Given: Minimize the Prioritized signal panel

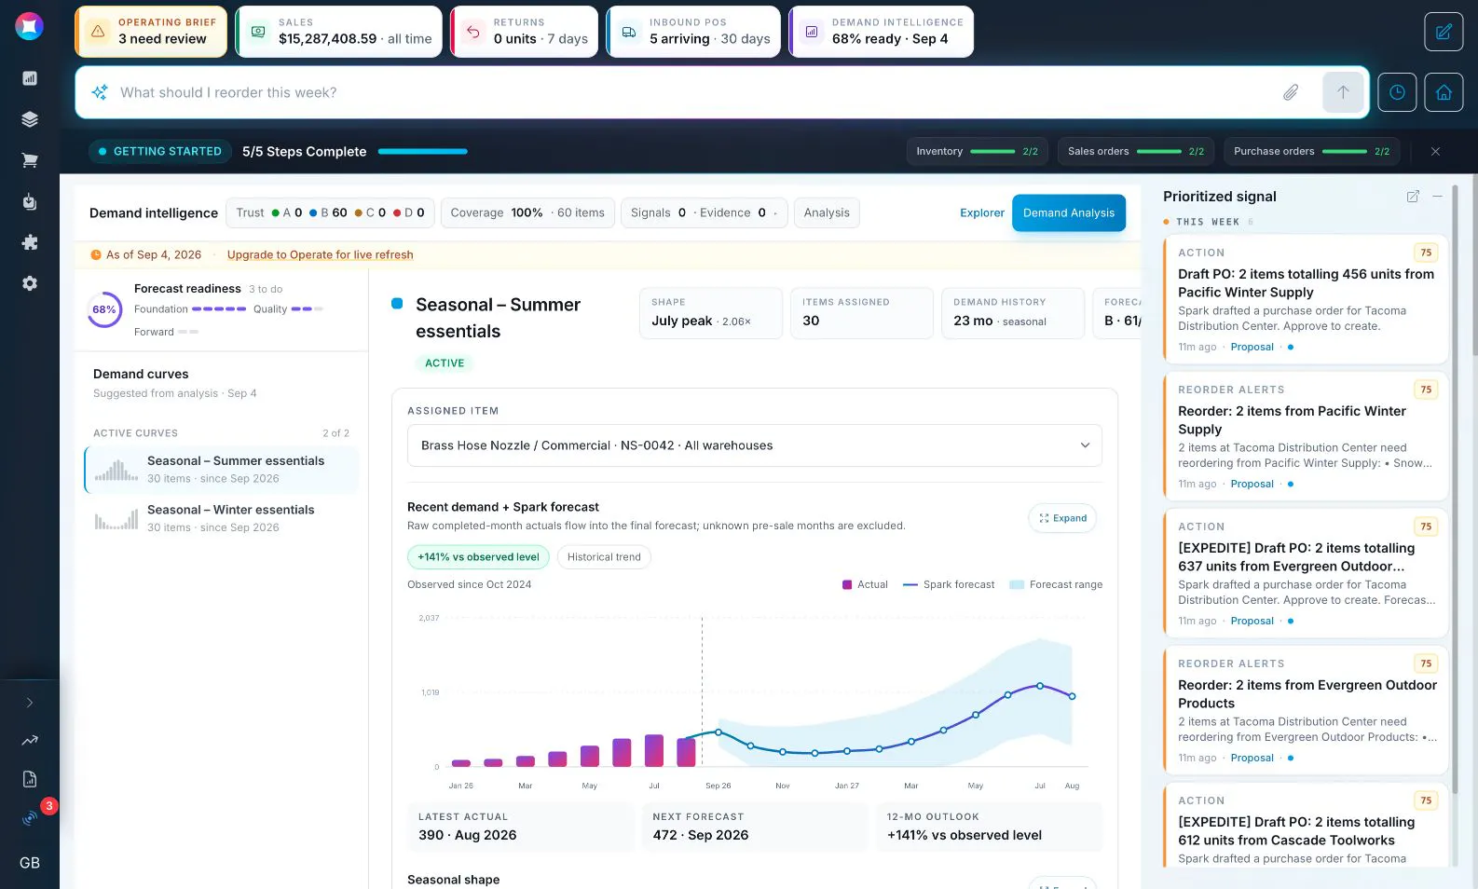Looking at the screenshot, I should (x=1437, y=197).
